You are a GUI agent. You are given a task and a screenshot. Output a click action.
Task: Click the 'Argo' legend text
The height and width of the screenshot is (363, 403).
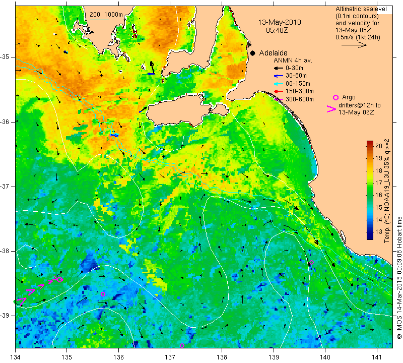[x=349, y=97]
